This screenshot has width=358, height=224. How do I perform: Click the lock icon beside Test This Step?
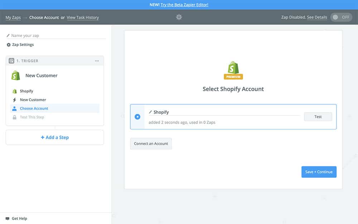[14, 117]
